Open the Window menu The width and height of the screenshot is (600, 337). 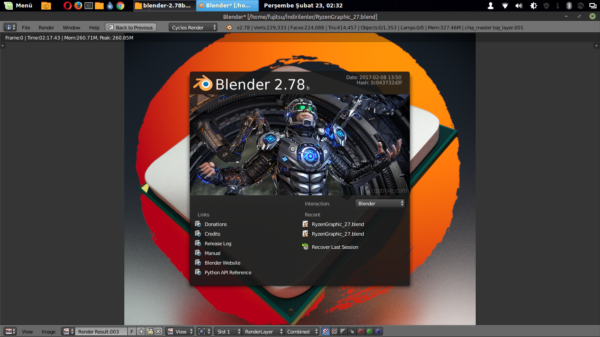[71, 27]
